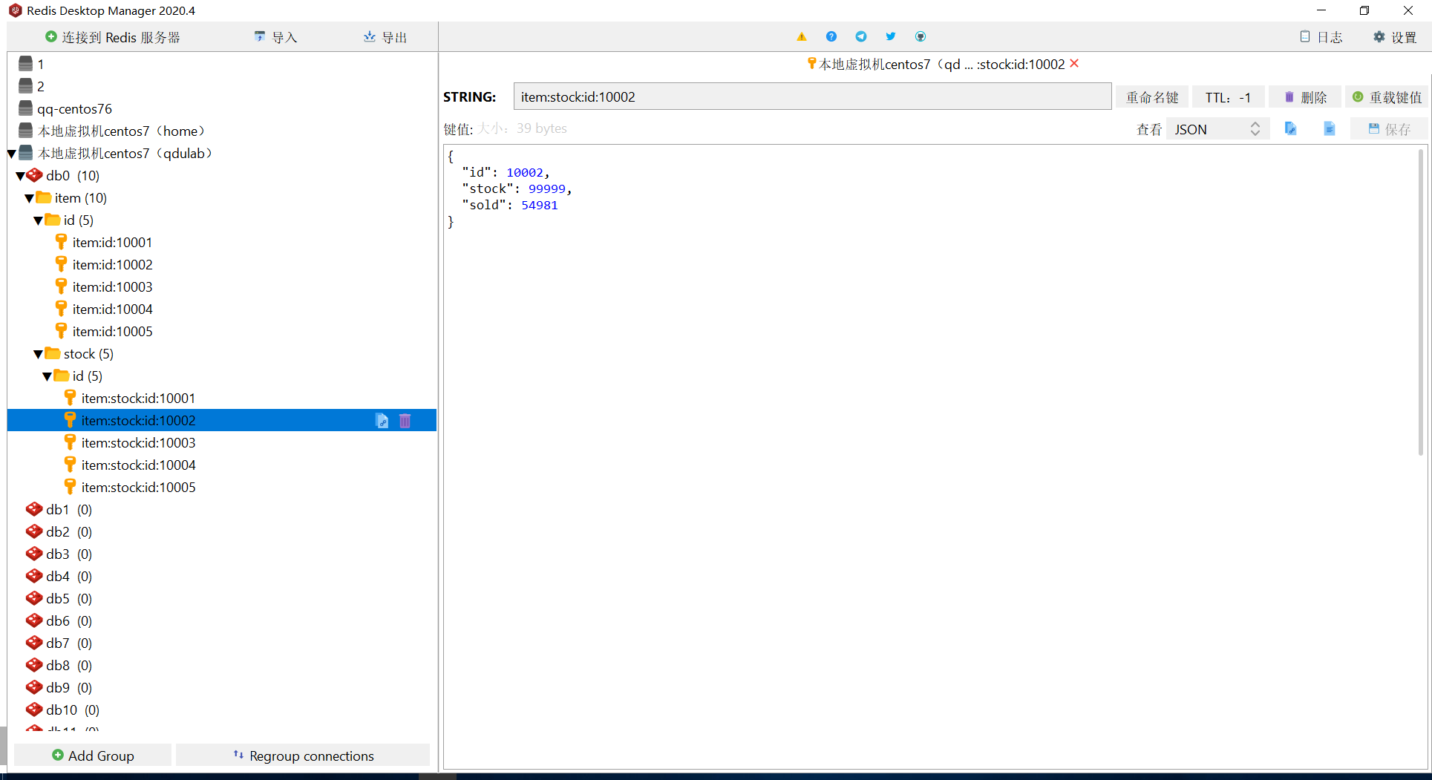Click the 导入 import button
This screenshot has height=780, width=1432.
click(275, 37)
